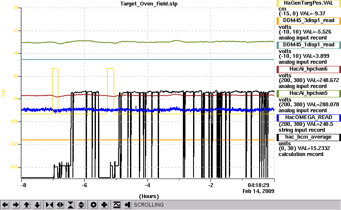The width and height of the screenshot is (341, 210).
Task: Compress vertical axis using the hourglass icon
Action: tap(71, 205)
